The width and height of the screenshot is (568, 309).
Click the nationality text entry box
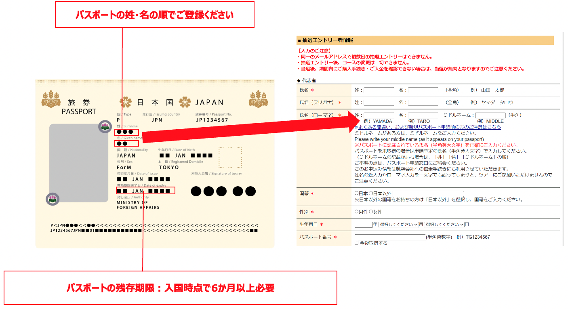[428, 193]
